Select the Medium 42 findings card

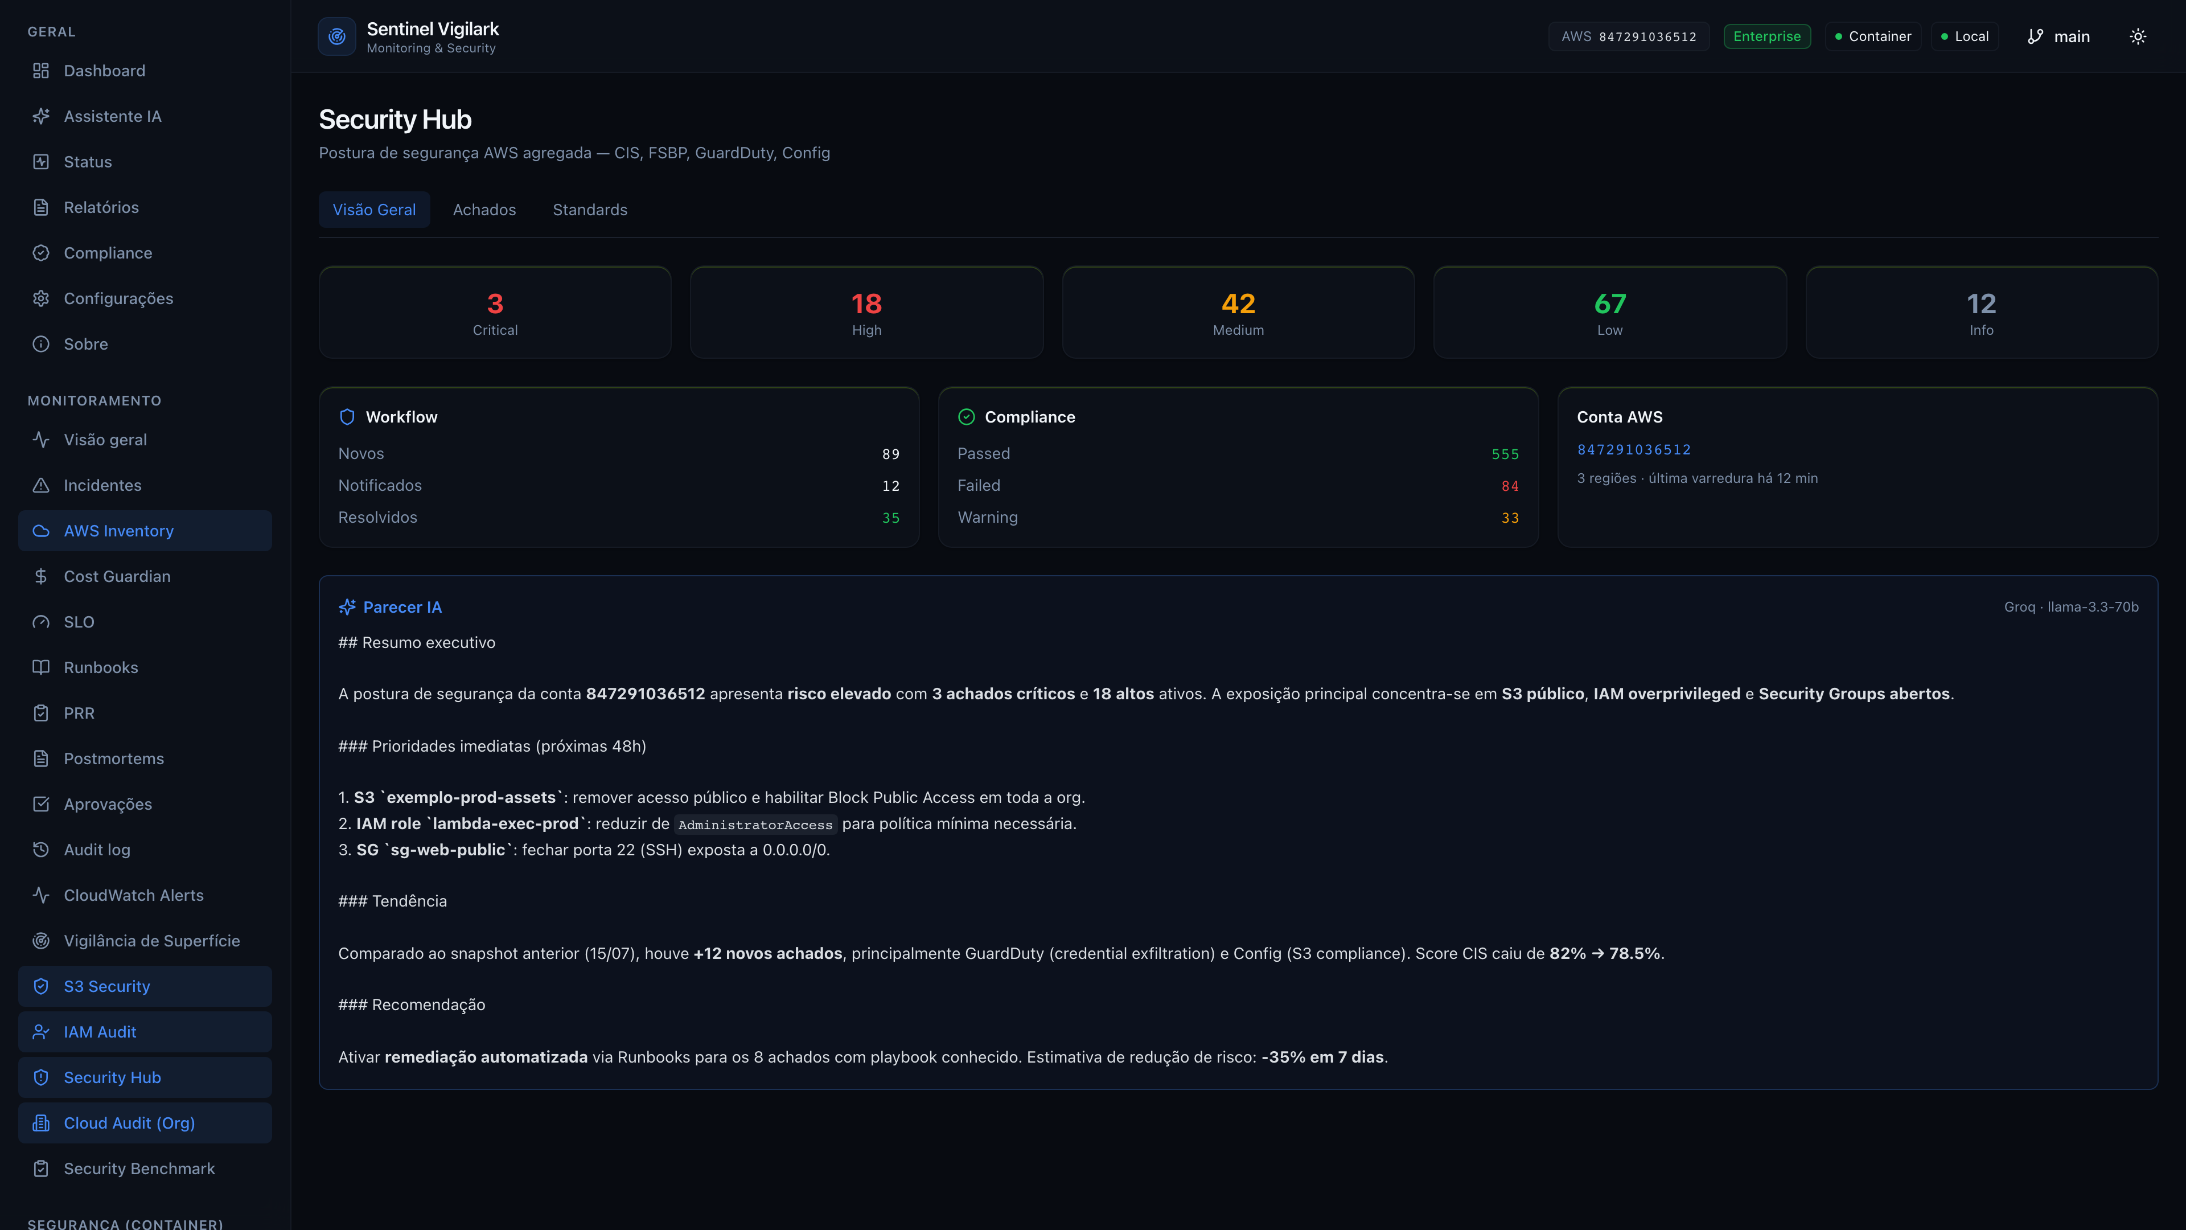pos(1238,313)
